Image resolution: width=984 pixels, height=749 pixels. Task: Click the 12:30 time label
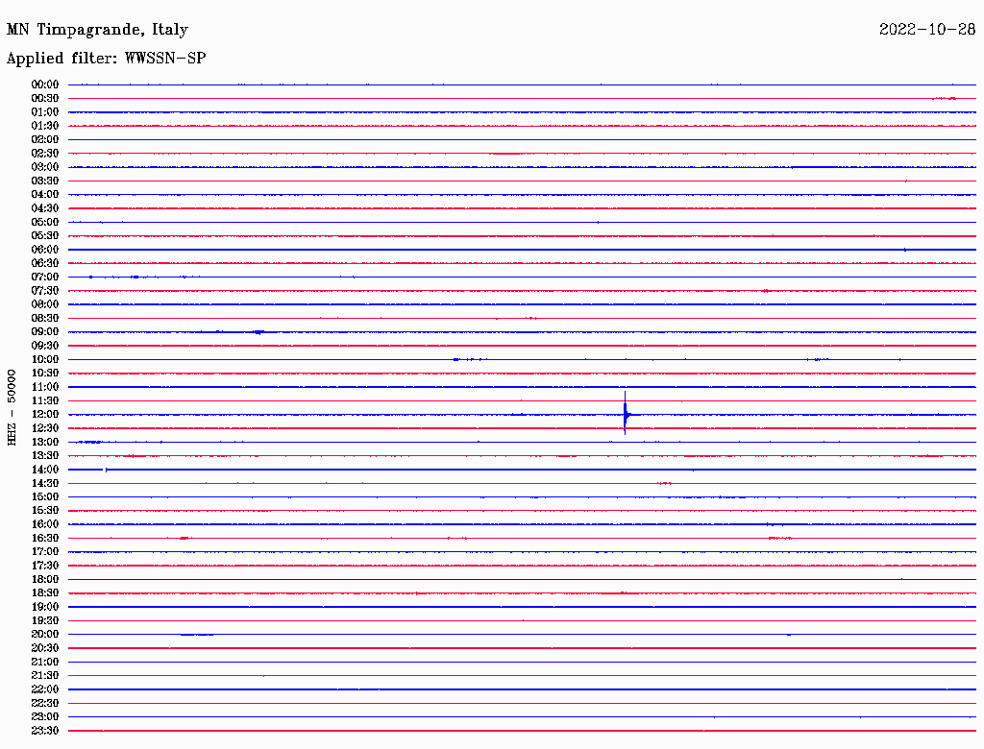click(x=45, y=428)
